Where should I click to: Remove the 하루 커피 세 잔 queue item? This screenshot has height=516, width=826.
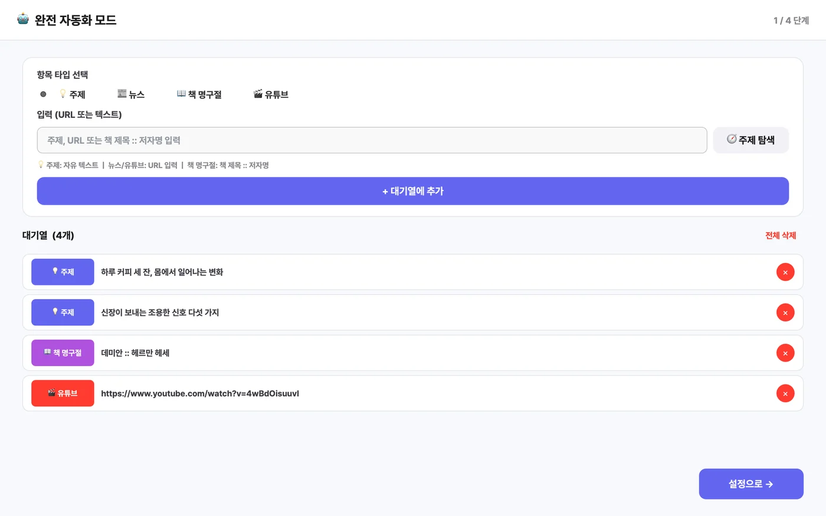tap(785, 272)
